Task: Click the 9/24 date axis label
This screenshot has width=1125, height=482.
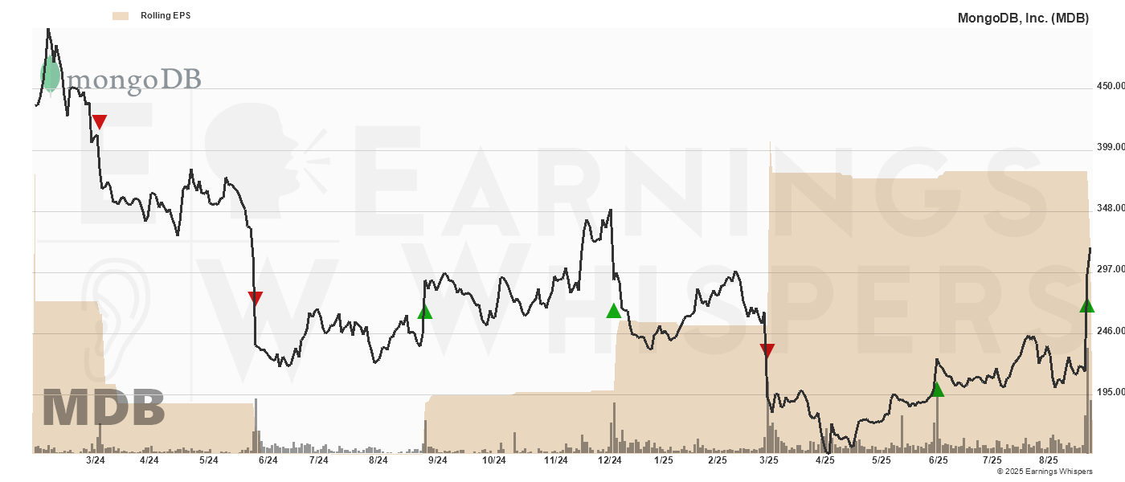Action: click(x=437, y=460)
